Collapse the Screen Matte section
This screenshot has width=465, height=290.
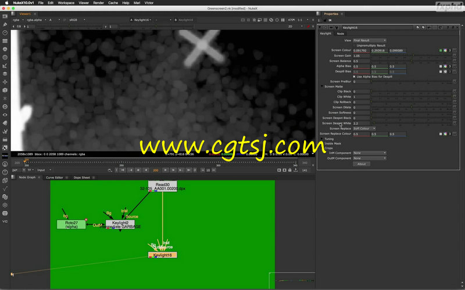[322, 86]
